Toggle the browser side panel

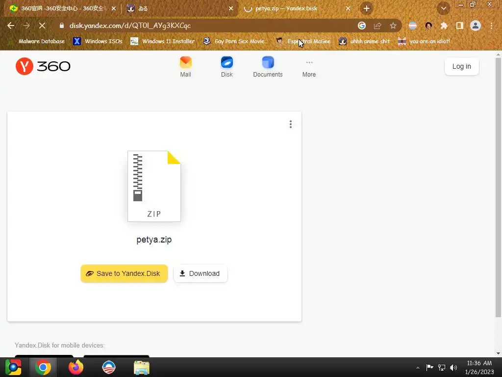coord(460,26)
